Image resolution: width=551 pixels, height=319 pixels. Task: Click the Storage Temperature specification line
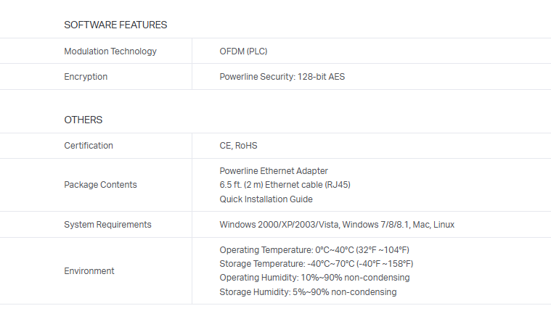(x=316, y=264)
